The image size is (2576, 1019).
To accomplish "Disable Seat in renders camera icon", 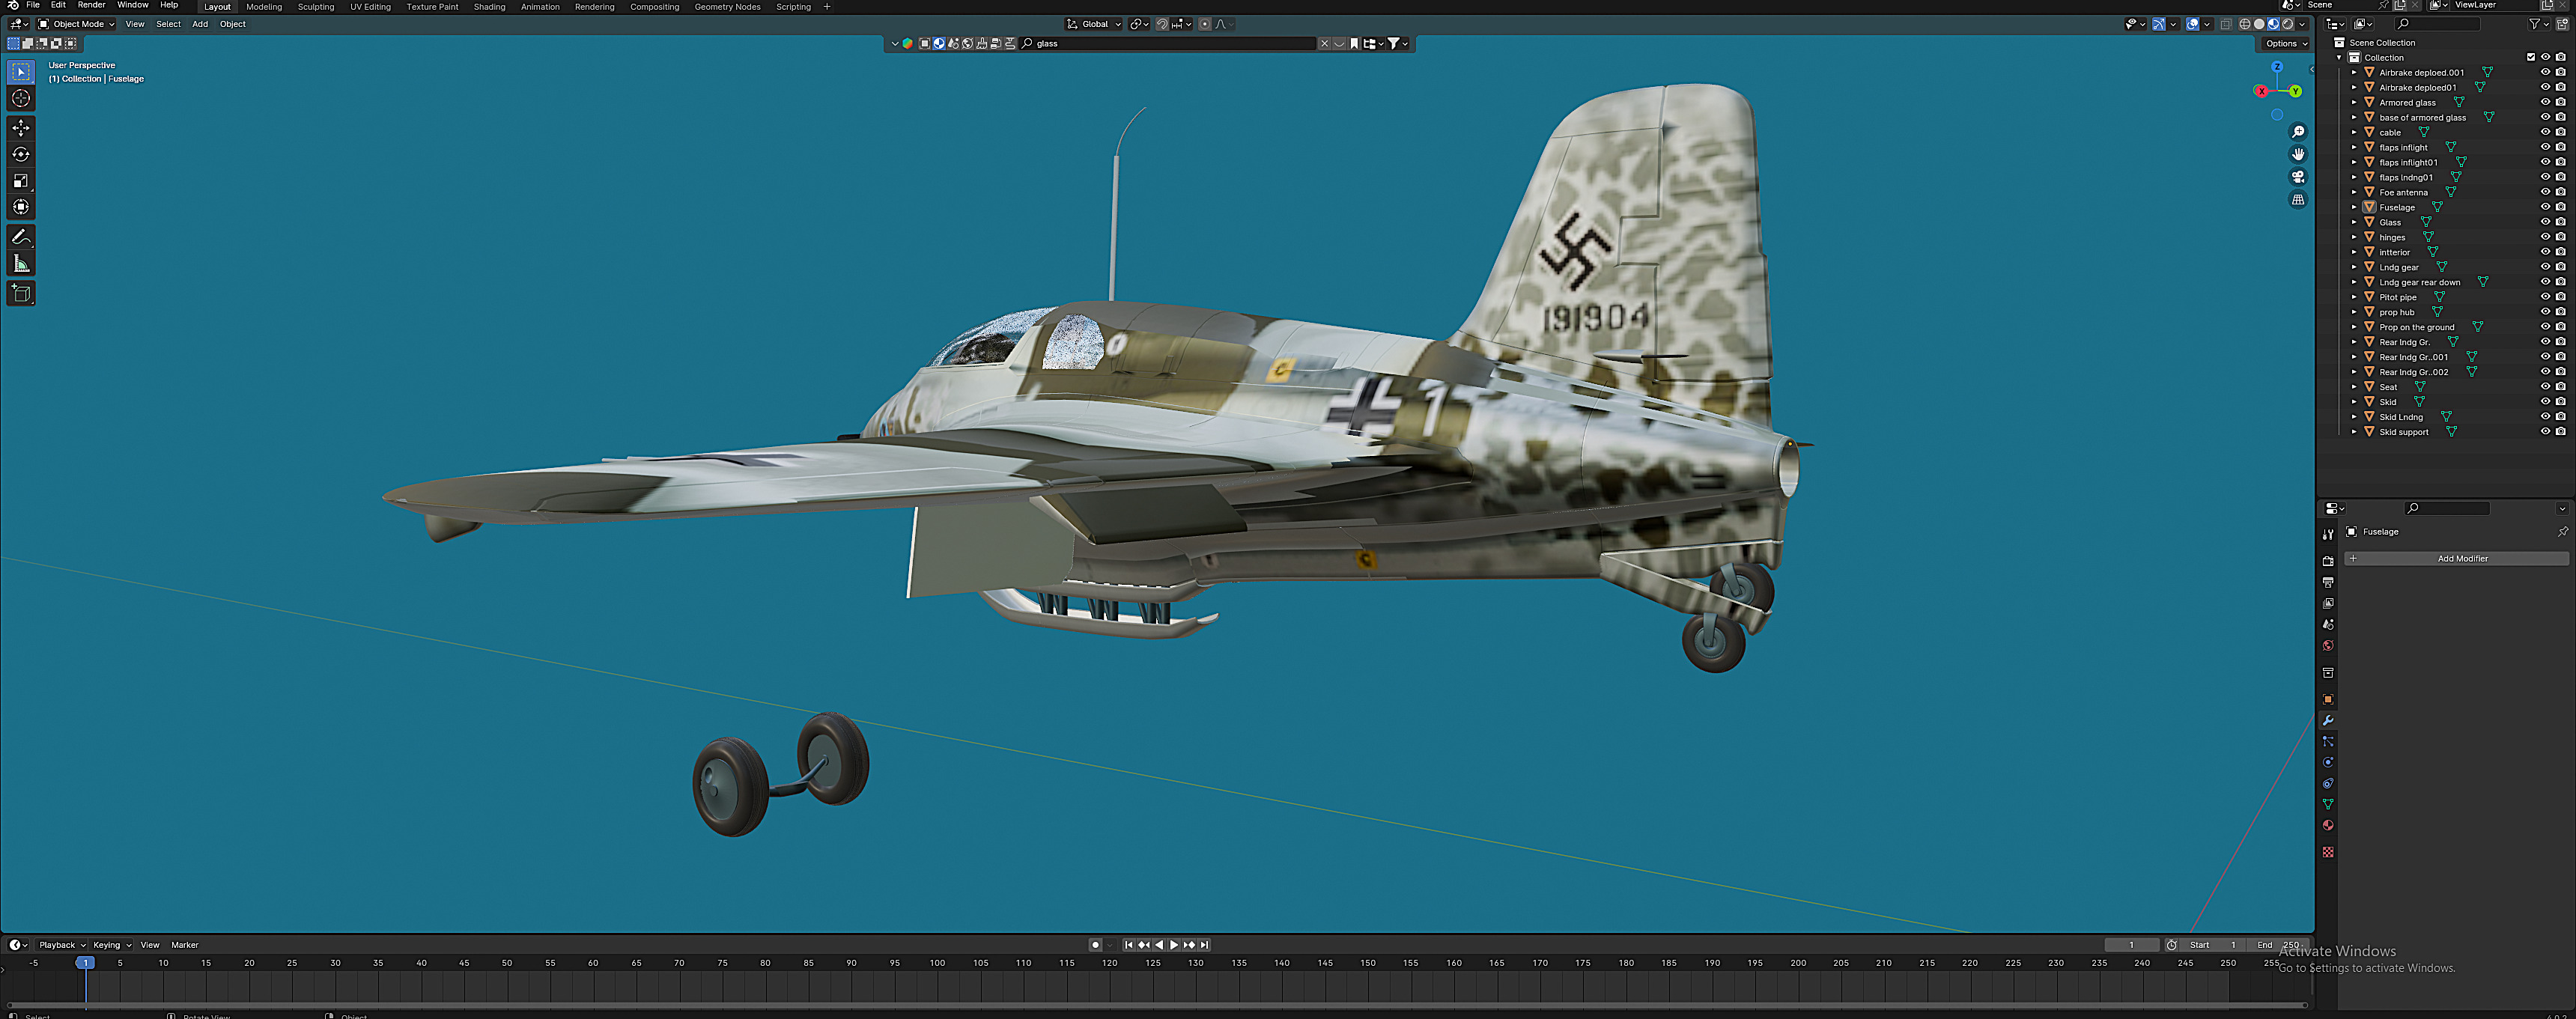I will [x=2560, y=387].
